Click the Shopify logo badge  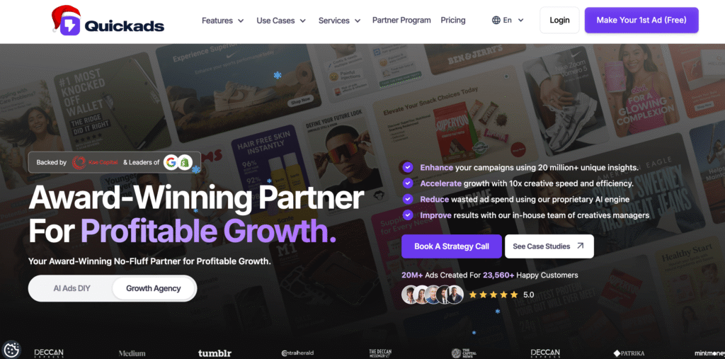(185, 162)
